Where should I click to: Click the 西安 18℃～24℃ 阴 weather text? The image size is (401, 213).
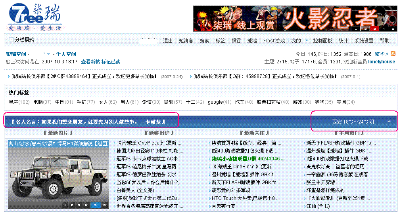pos(353,122)
